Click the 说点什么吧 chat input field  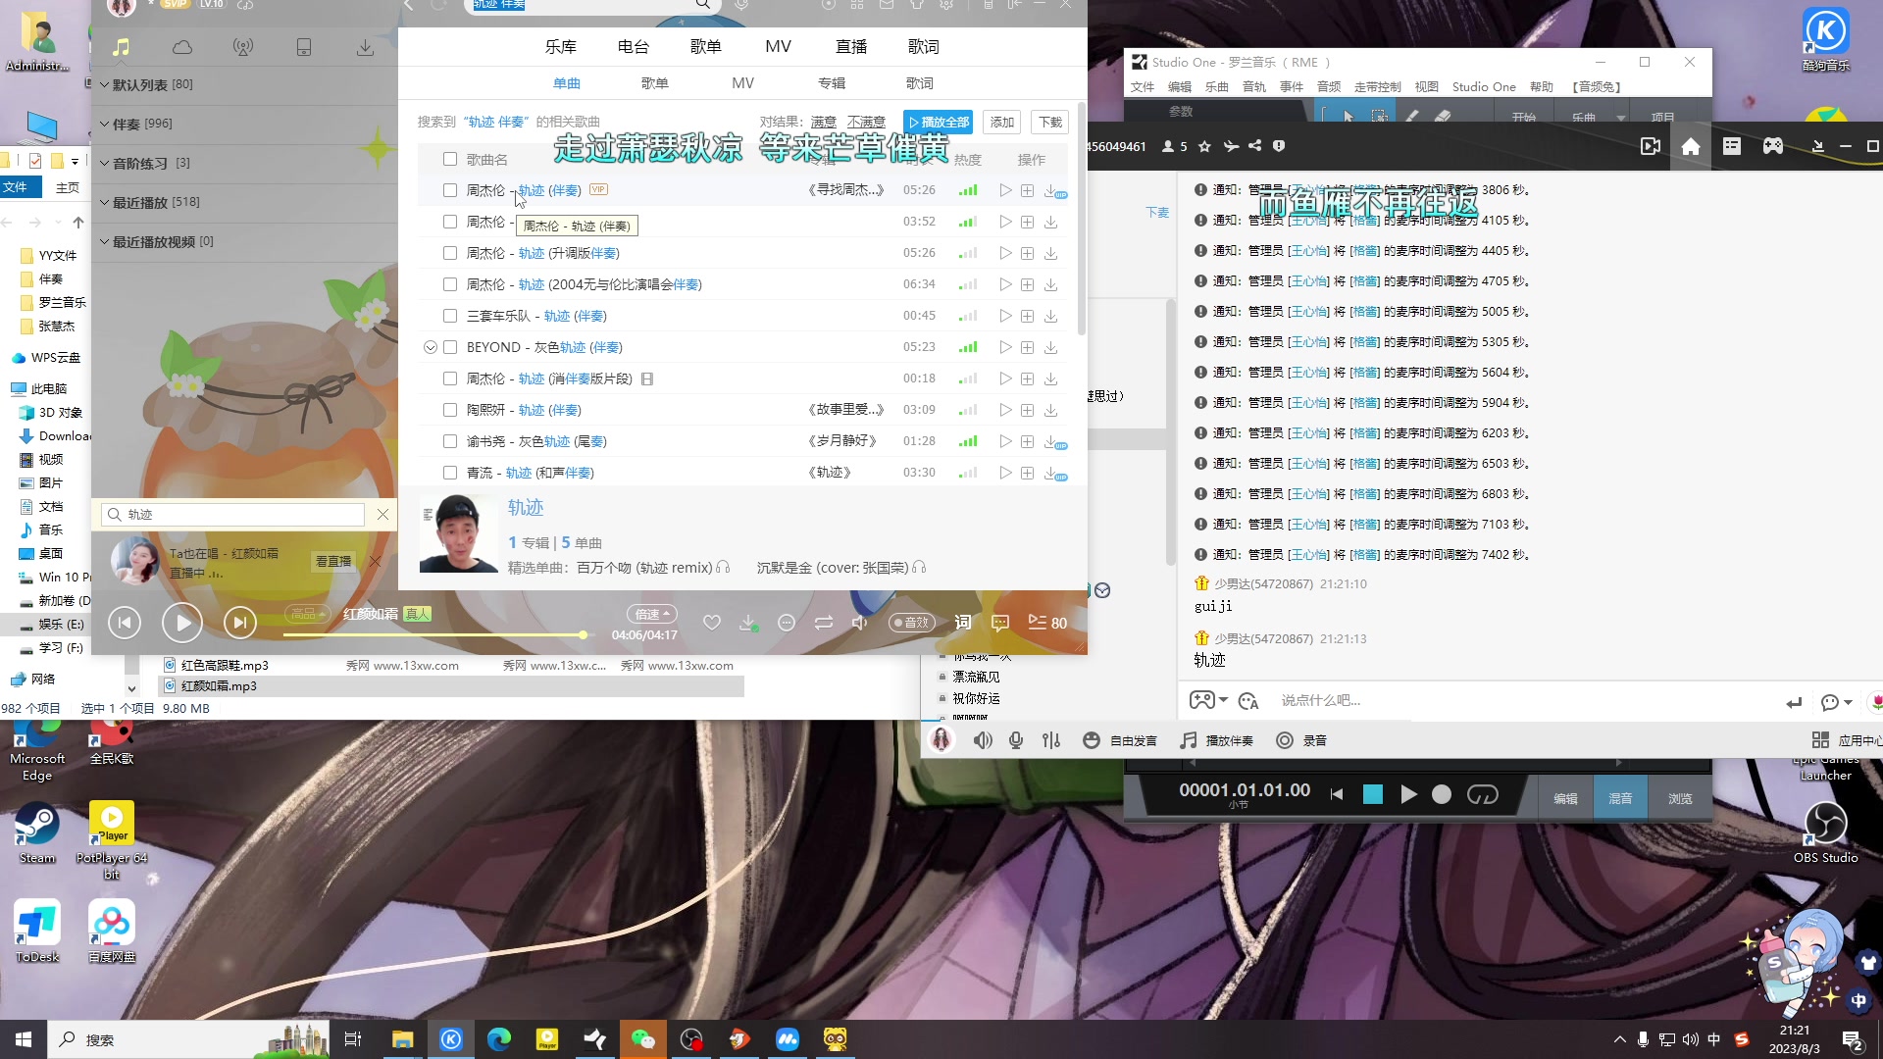(x=1525, y=700)
